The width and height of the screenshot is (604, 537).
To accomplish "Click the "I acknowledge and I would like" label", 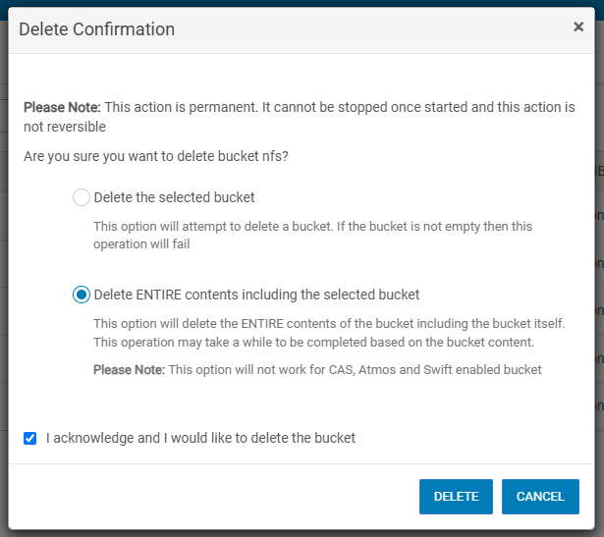I will point(200,438).
